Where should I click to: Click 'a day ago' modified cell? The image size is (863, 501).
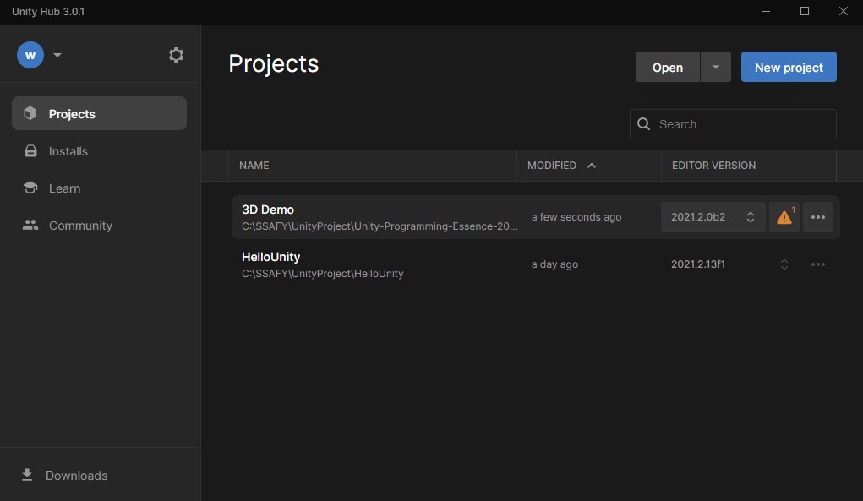click(554, 264)
